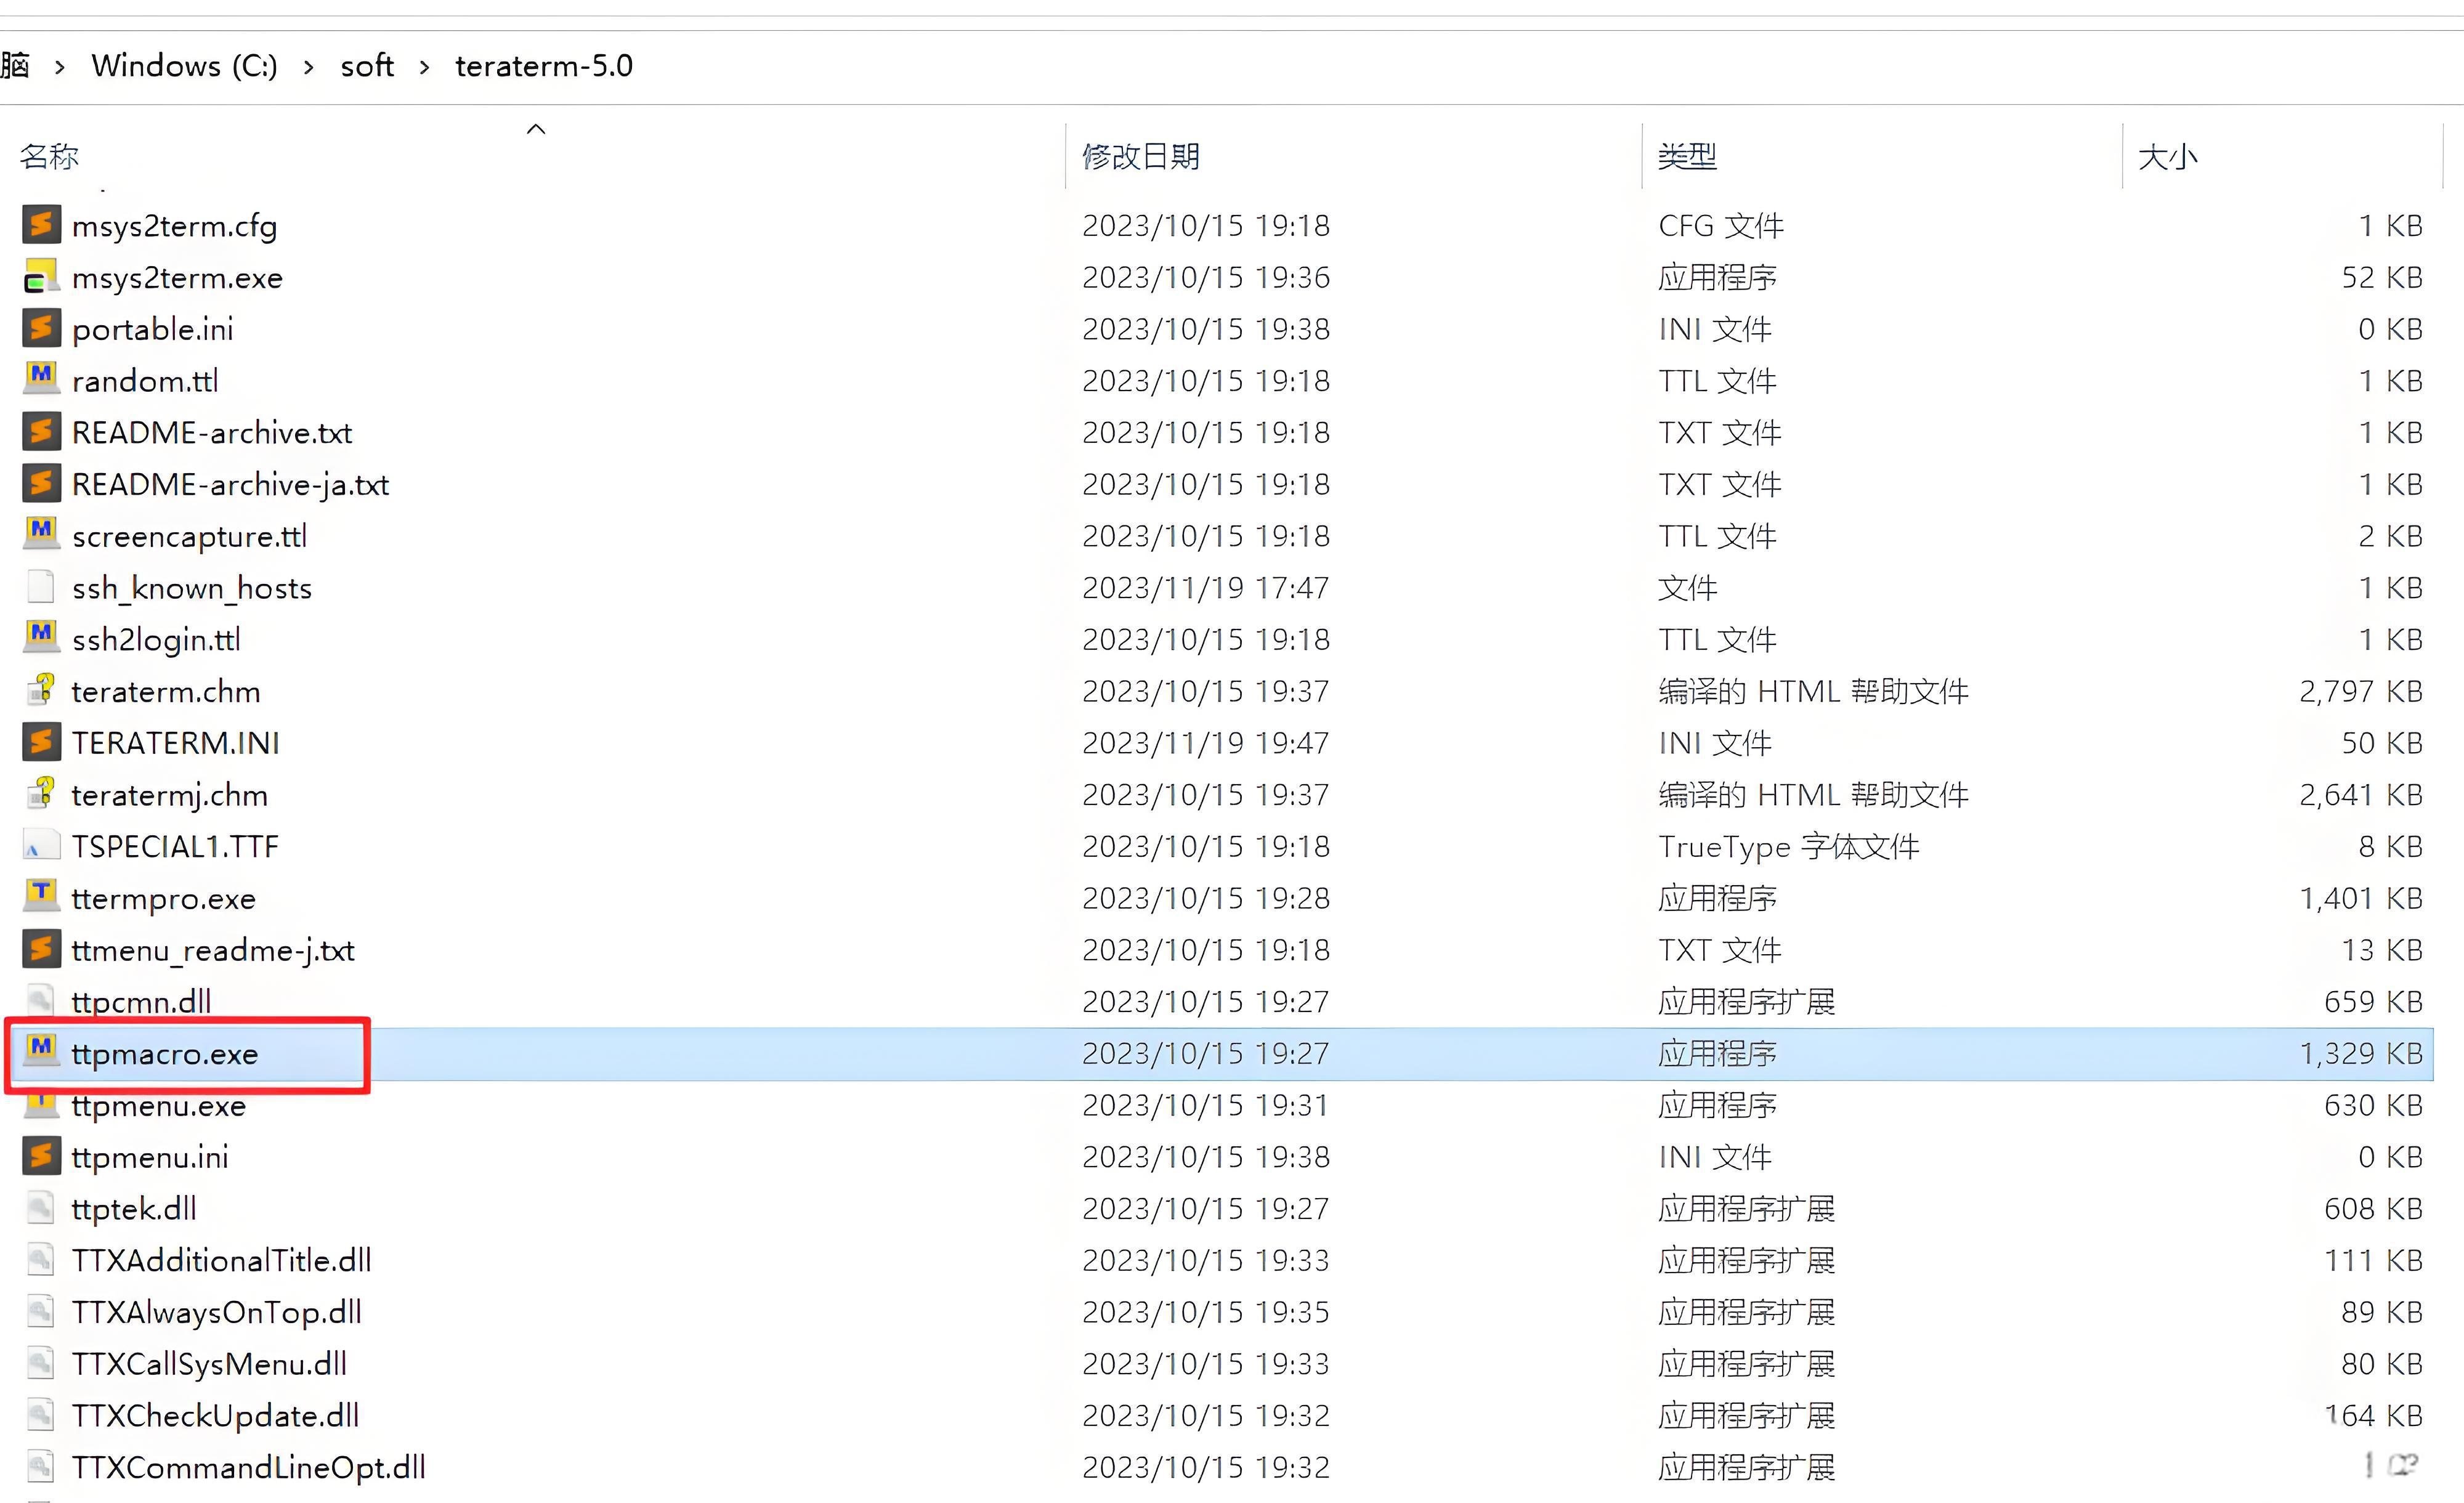The height and width of the screenshot is (1503, 2464).
Task: Select the README-archive-ja.txt file name
Action: [230, 484]
